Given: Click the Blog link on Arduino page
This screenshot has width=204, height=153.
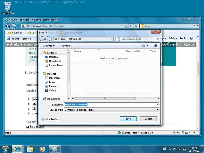Looking at the screenshot, I should pos(24,45).
